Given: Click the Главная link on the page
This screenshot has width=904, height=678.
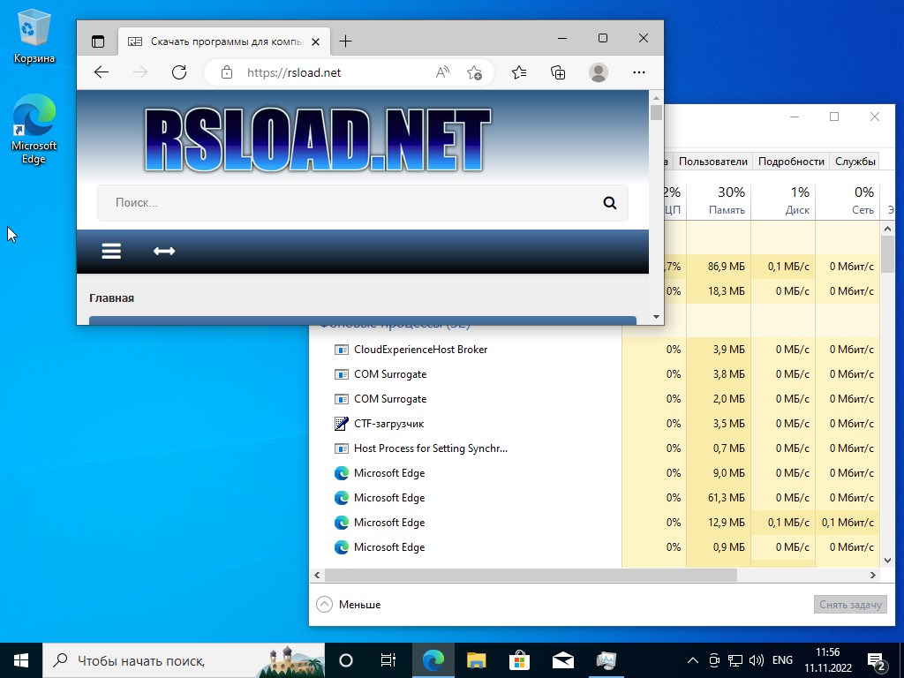Looking at the screenshot, I should [111, 298].
